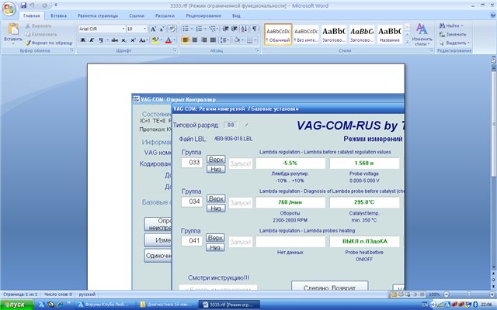Toggle superscript formatting

coord(133,40)
